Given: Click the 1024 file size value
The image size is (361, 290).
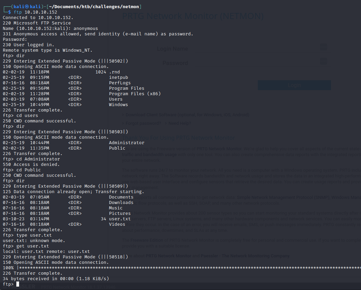Looking at the screenshot, I should pos(100,72).
